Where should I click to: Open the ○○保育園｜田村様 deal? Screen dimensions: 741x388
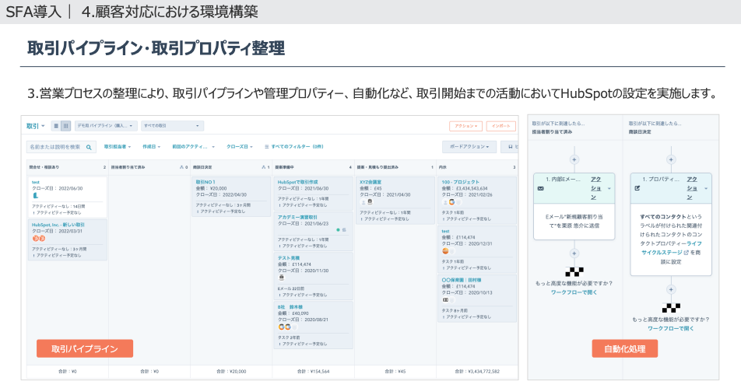pos(462,281)
